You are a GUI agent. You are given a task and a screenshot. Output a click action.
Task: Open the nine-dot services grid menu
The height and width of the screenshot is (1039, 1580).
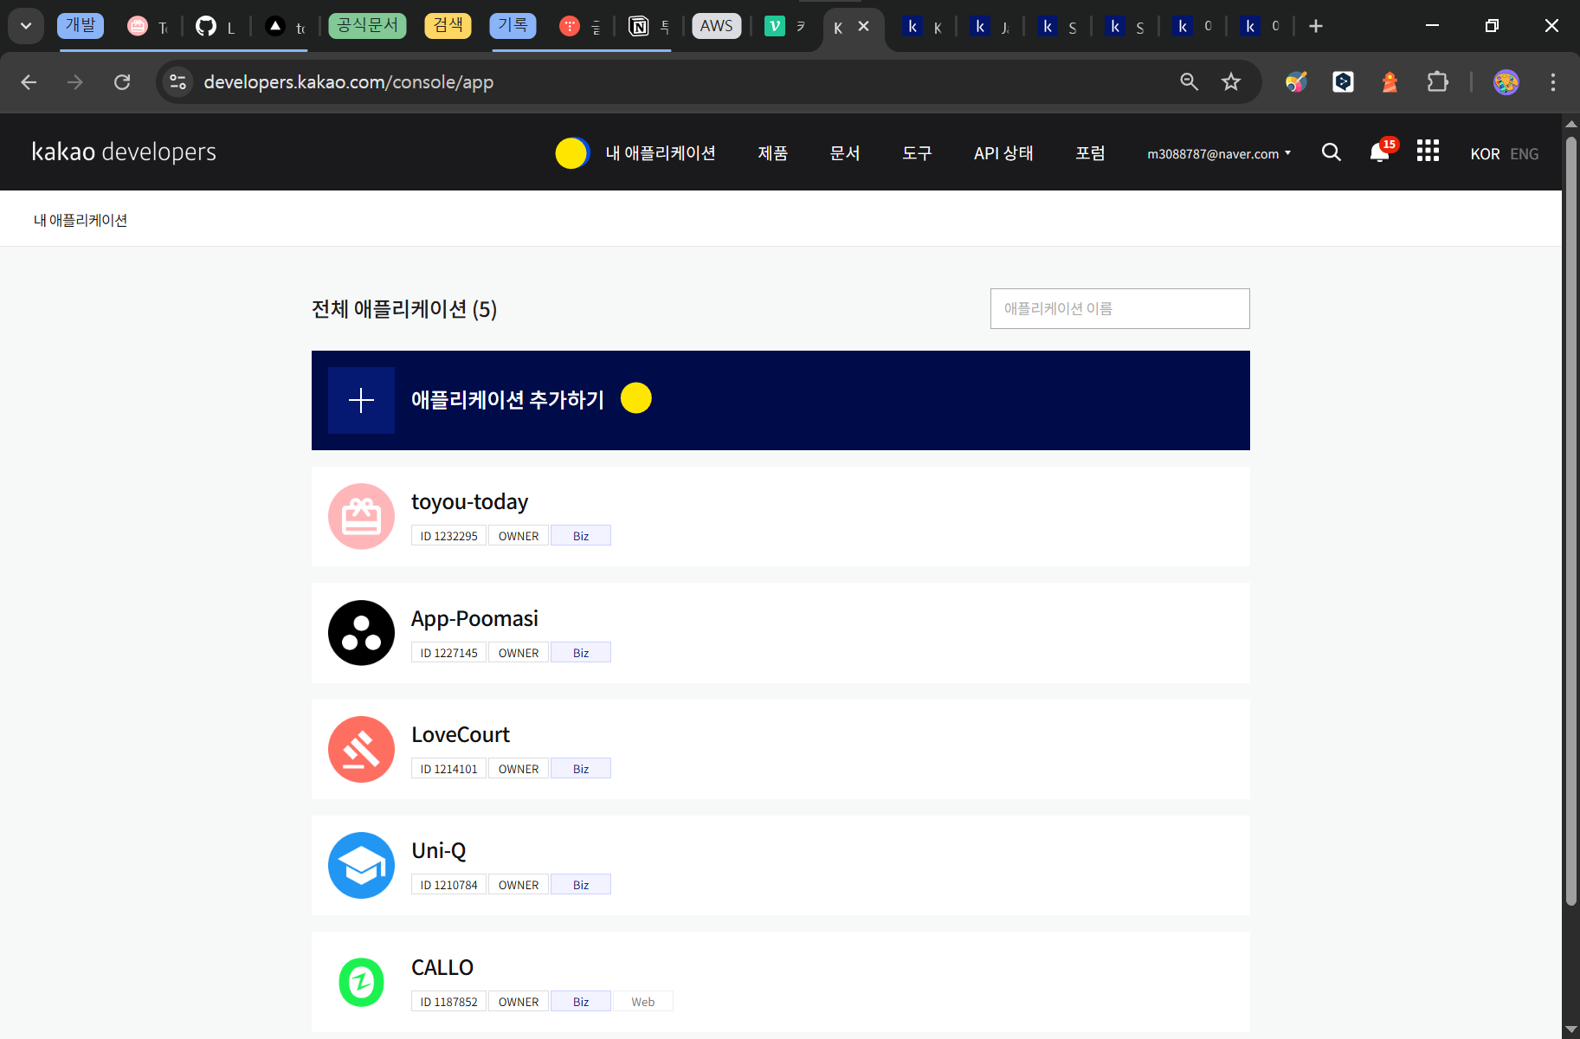point(1428,151)
